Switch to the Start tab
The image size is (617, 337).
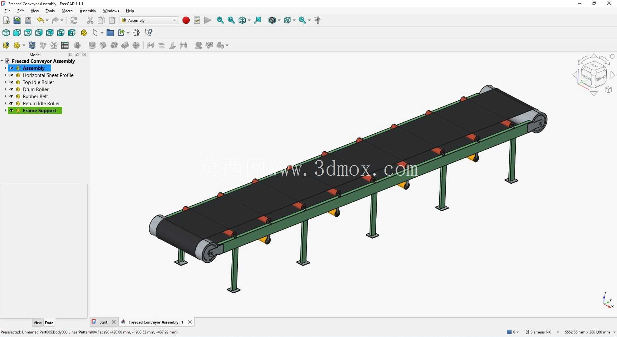click(x=103, y=322)
